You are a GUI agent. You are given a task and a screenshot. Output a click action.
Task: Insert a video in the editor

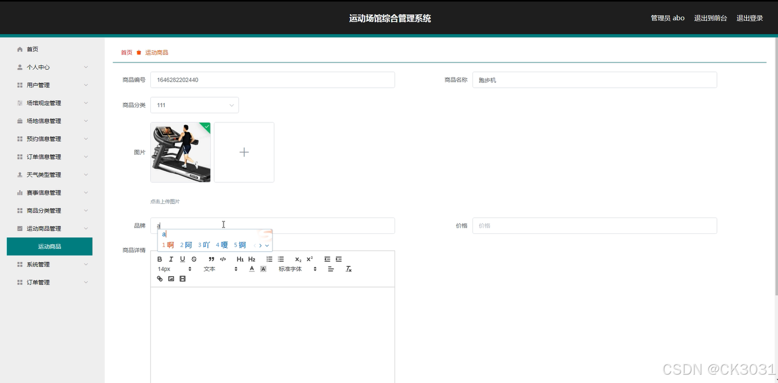click(182, 279)
